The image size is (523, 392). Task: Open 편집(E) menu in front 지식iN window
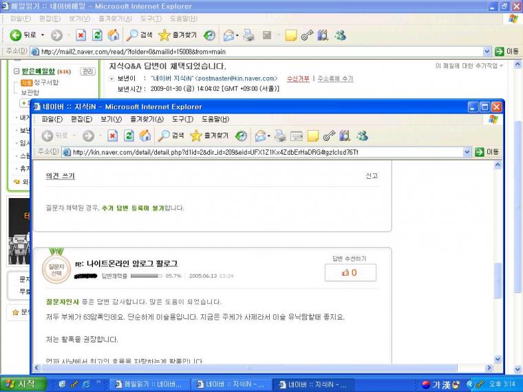tap(81, 120)
